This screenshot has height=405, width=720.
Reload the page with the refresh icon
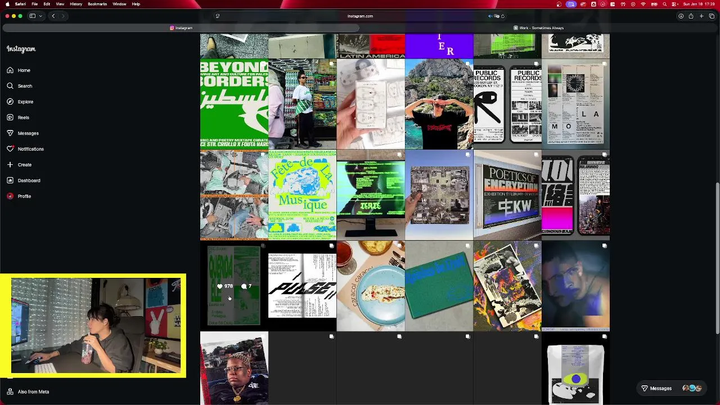click(x=503, y=16)
